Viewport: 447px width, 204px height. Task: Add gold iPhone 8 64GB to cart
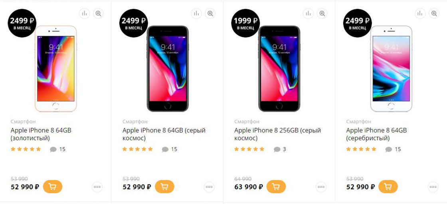52,186
